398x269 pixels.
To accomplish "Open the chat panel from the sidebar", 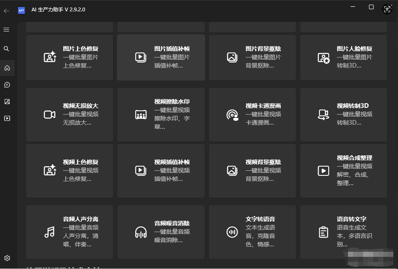I will 6,84.
